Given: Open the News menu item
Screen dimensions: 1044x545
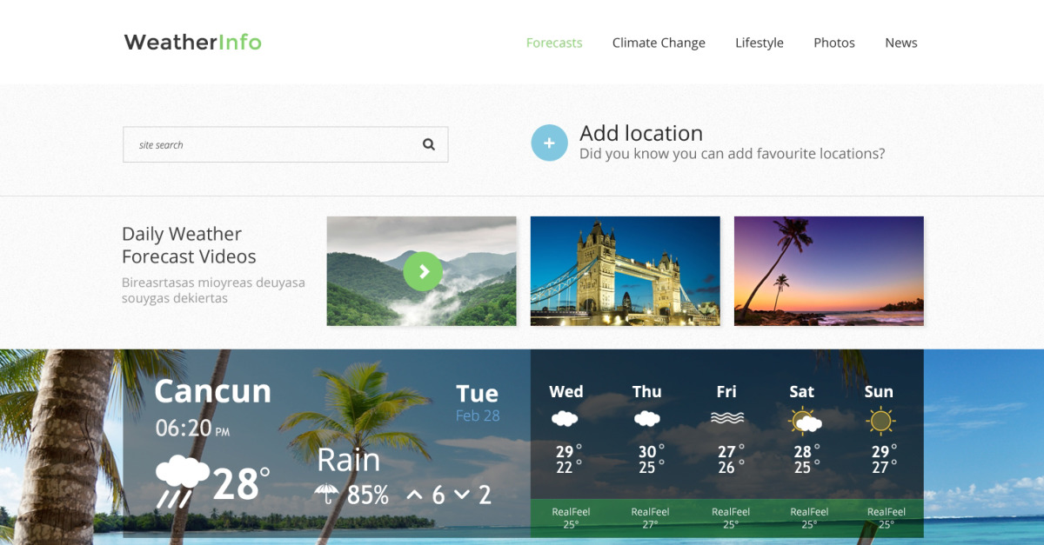Looking at the screenshot, I should 900,43.
